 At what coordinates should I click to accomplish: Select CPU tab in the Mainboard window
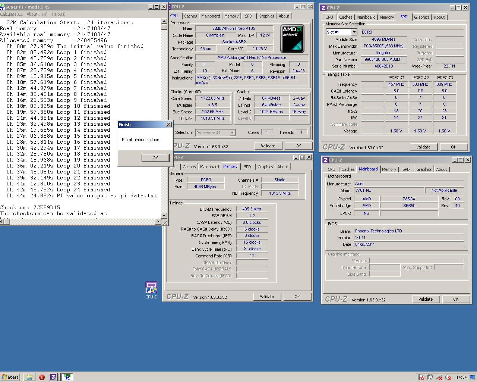click(331, 169)
